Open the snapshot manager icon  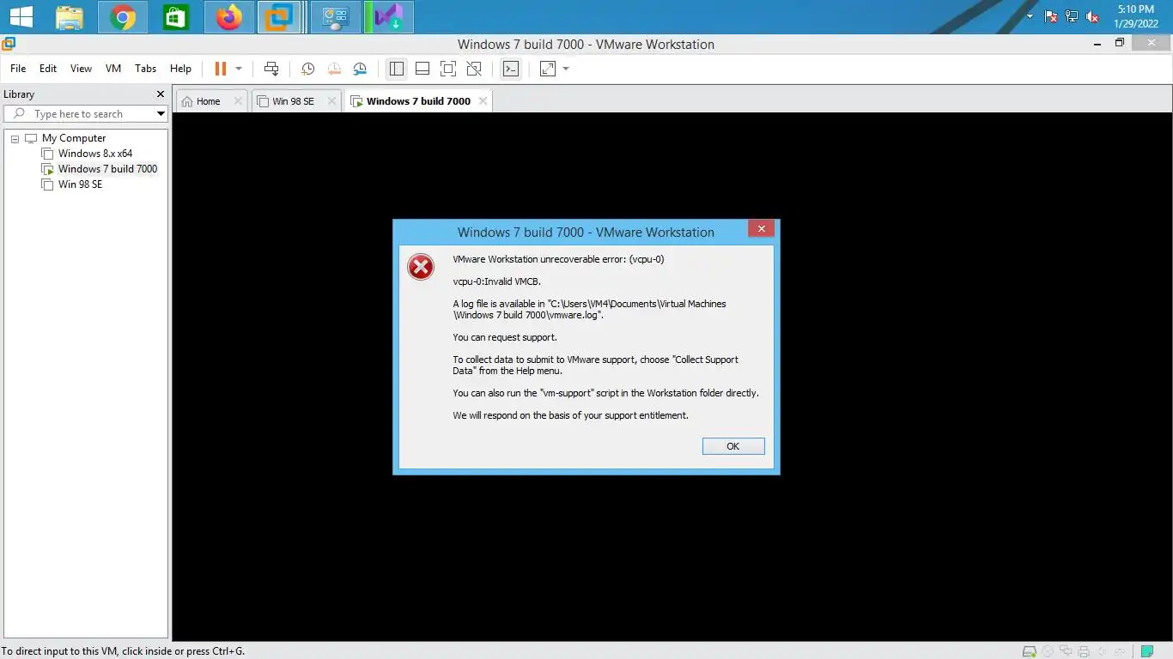[360, 69]
